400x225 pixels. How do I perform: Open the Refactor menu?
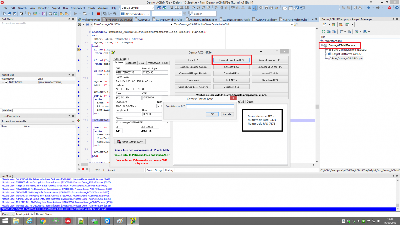tap(43, 8)
